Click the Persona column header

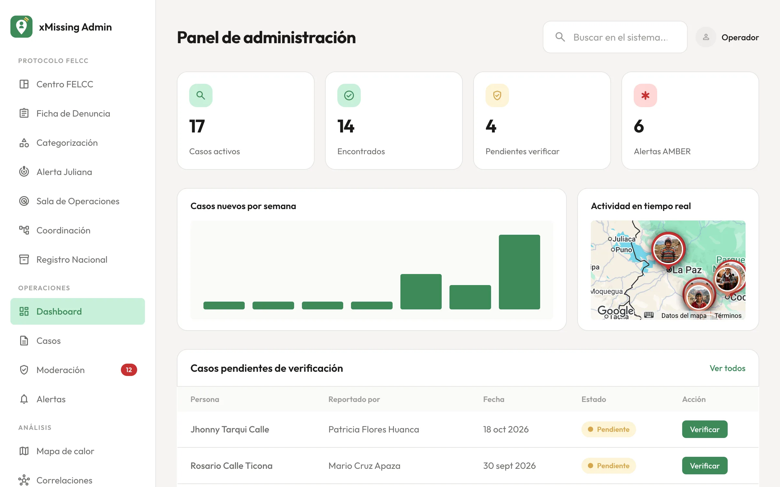pyautogui.click(x=205, y=399)
